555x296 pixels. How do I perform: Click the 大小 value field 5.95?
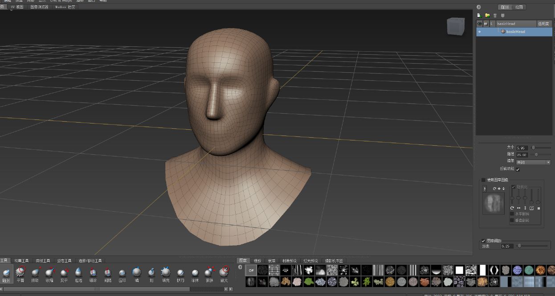pos(522,148)
